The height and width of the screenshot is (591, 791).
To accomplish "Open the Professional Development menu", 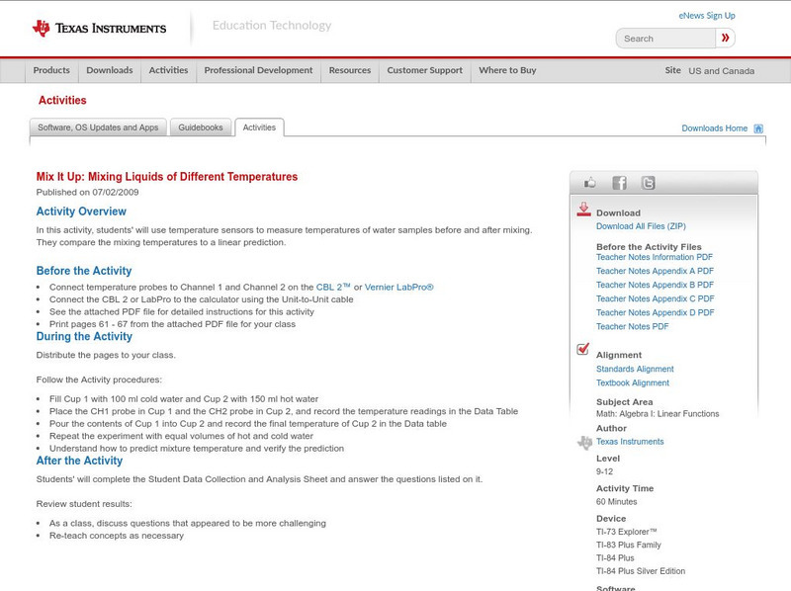I will [258, 70].
